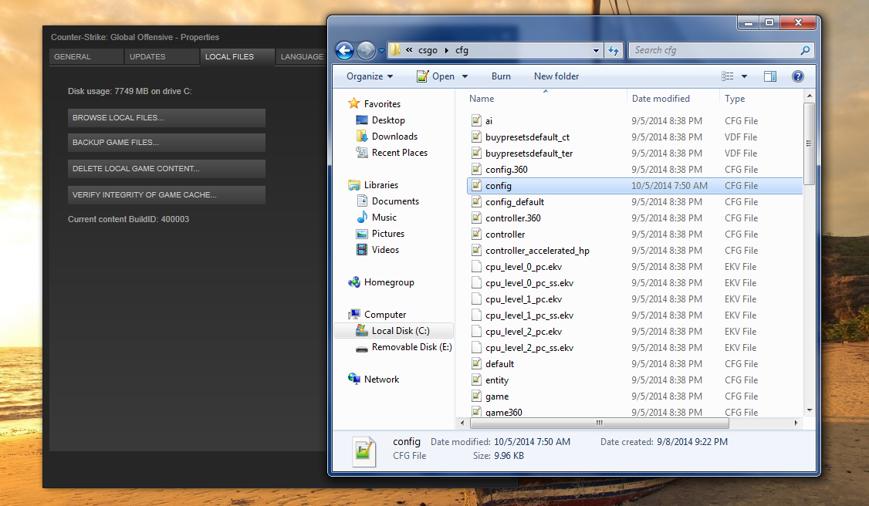Select the config.360 file icon
The height and width of the screenshot is (506, 869).
[x=476, y=169]
